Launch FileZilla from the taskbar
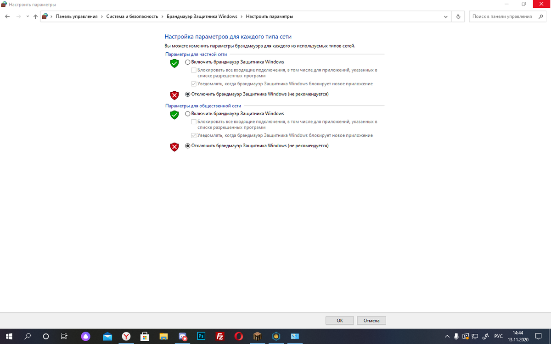The width and height of the screenshot is (551, 344). pos(220,336)
